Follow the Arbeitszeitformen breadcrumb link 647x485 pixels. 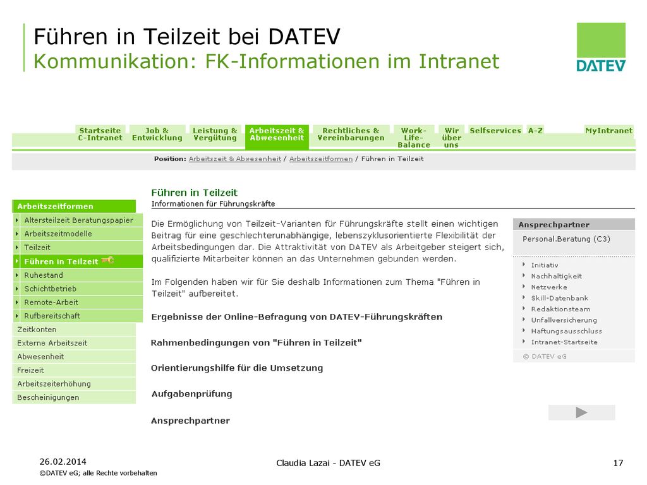(321, 159)
